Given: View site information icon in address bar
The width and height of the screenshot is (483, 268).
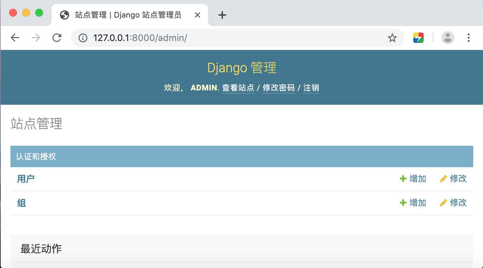Looking at the screenshot, I should tap(83, 38).
